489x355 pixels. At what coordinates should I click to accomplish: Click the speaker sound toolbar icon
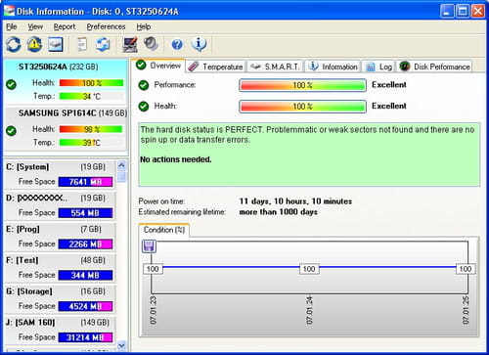click(x=151, y=44)
